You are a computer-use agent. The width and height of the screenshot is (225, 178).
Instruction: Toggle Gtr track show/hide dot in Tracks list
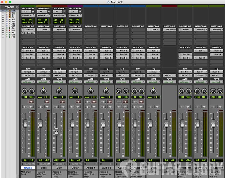[x=3, y=17]
